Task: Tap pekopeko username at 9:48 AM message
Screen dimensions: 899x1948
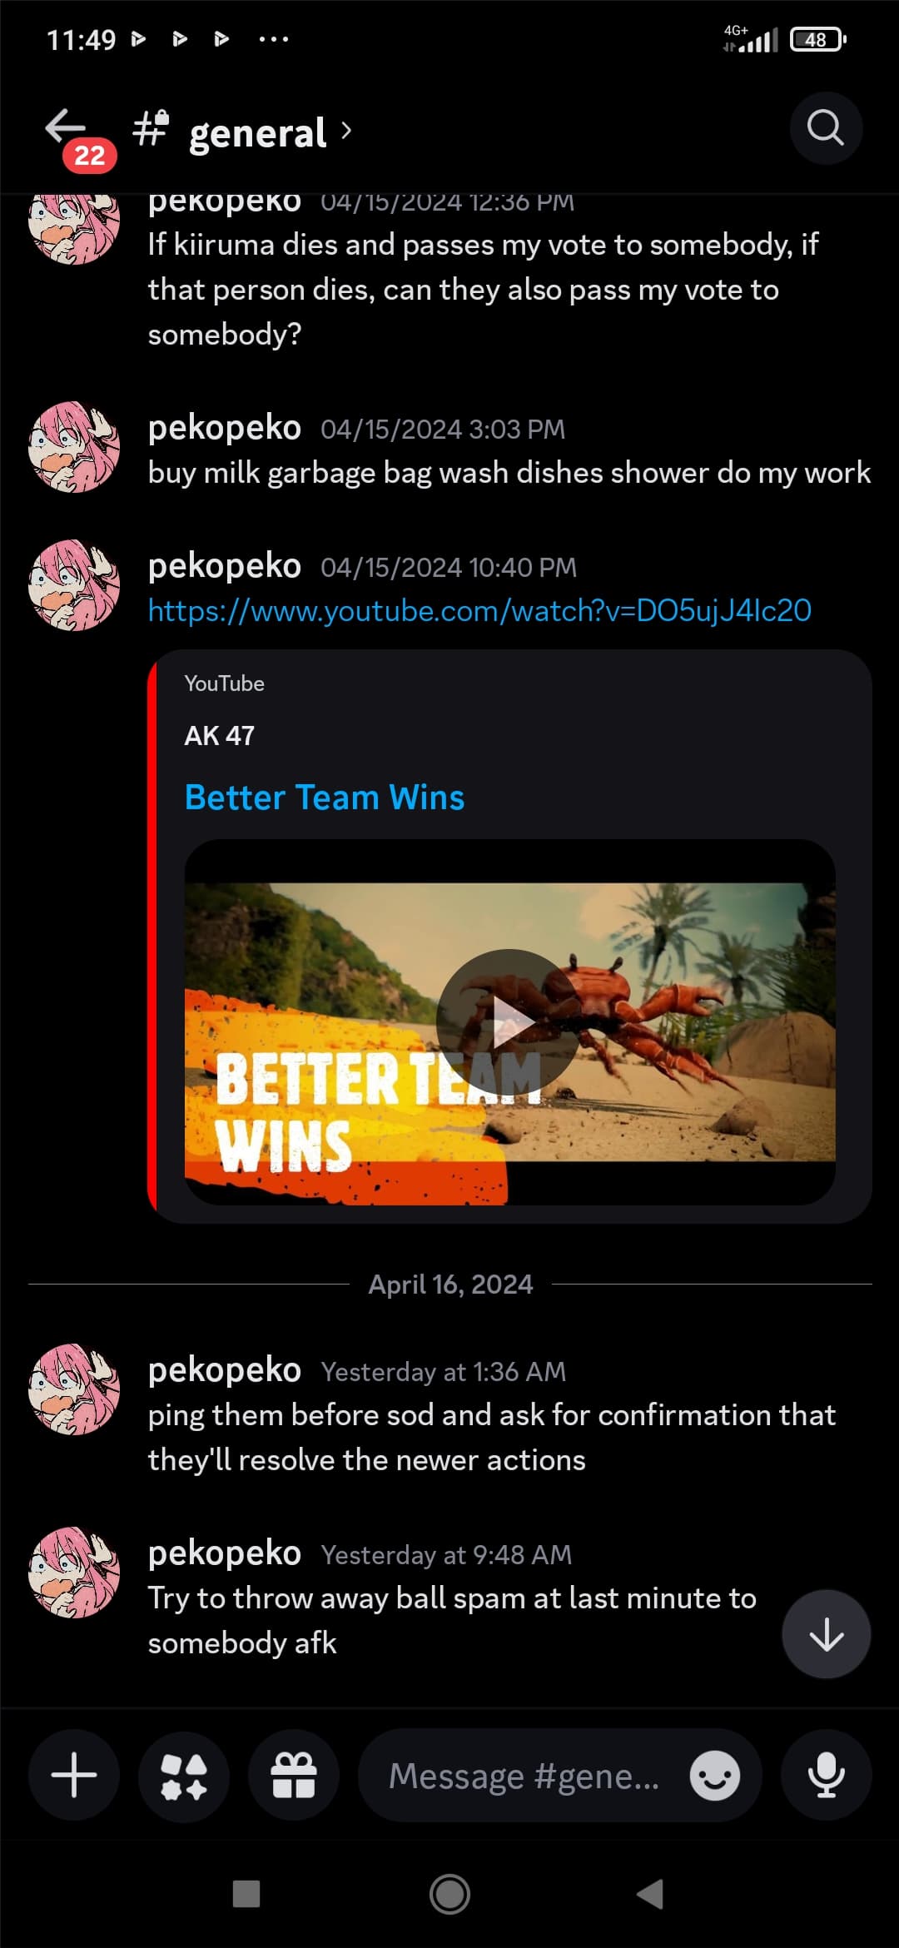Action: click(225, 1553)
